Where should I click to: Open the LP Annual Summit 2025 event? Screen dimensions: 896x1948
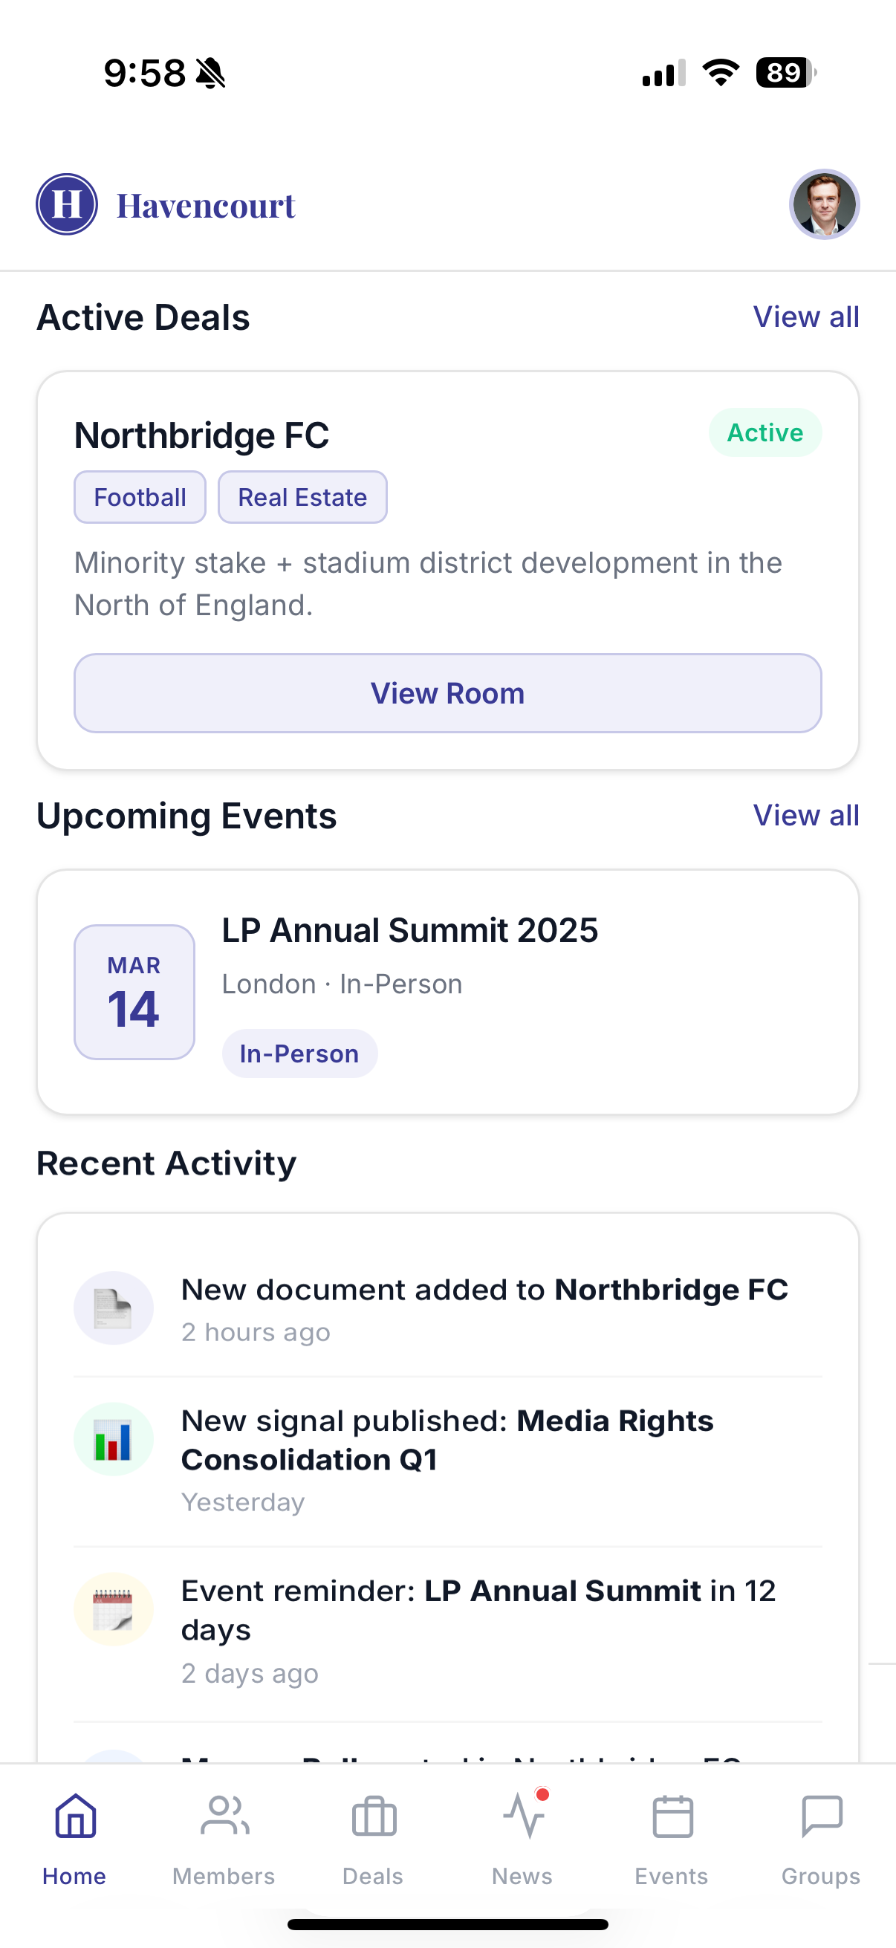(410, 931)
